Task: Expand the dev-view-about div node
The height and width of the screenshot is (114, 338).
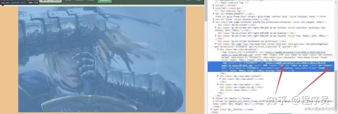Action: (x=220, y=79)
